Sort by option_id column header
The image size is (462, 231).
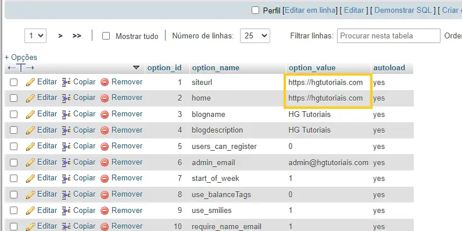[164, 68]
